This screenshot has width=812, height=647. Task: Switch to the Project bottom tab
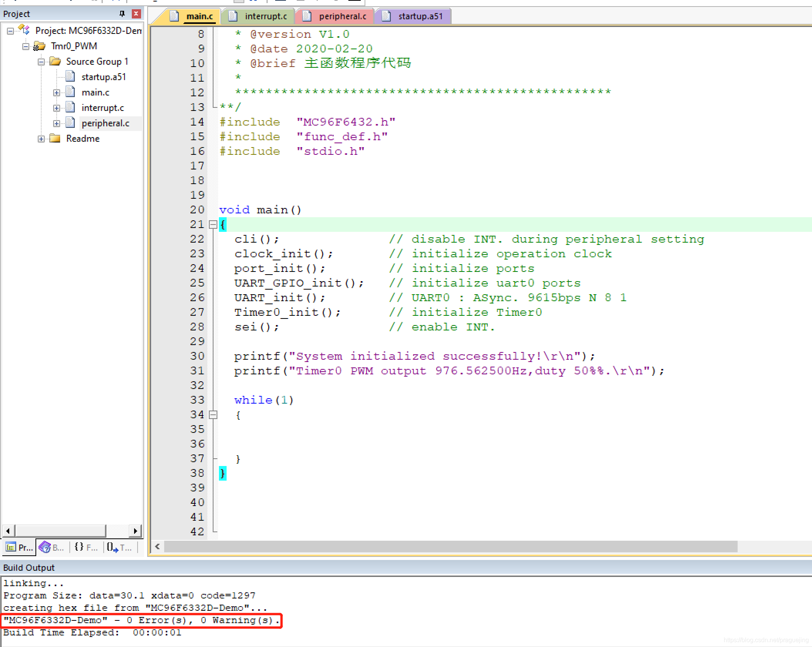[x=19, y=547]
